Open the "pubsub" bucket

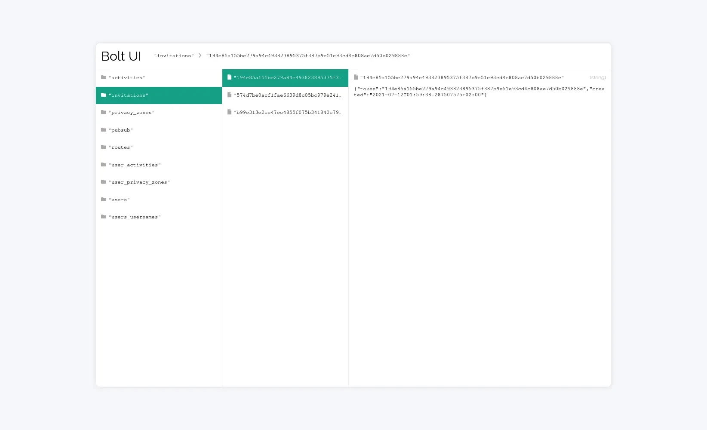tap(159, 130)
